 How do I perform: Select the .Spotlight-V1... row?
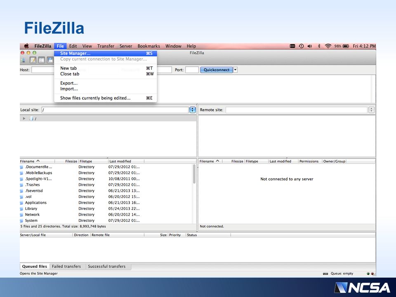[x=106, y=179]
